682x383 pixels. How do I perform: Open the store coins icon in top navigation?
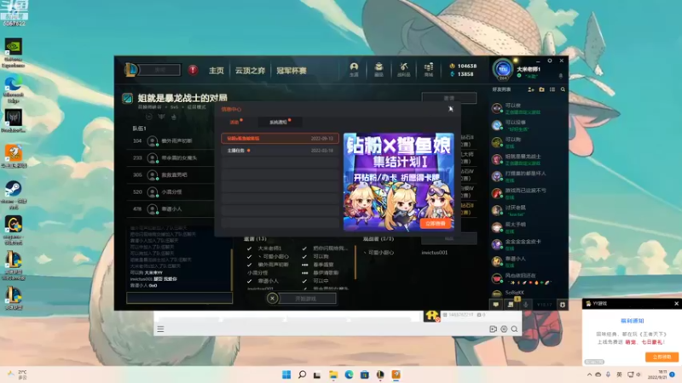coord(429,69)
